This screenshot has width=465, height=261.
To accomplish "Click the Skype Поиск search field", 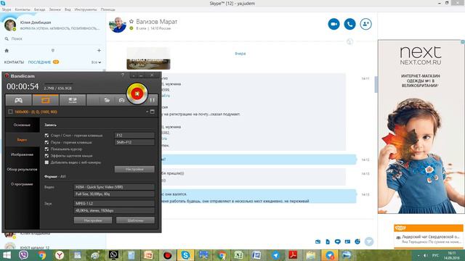I will pyautogui.click(x=53, y=38).
